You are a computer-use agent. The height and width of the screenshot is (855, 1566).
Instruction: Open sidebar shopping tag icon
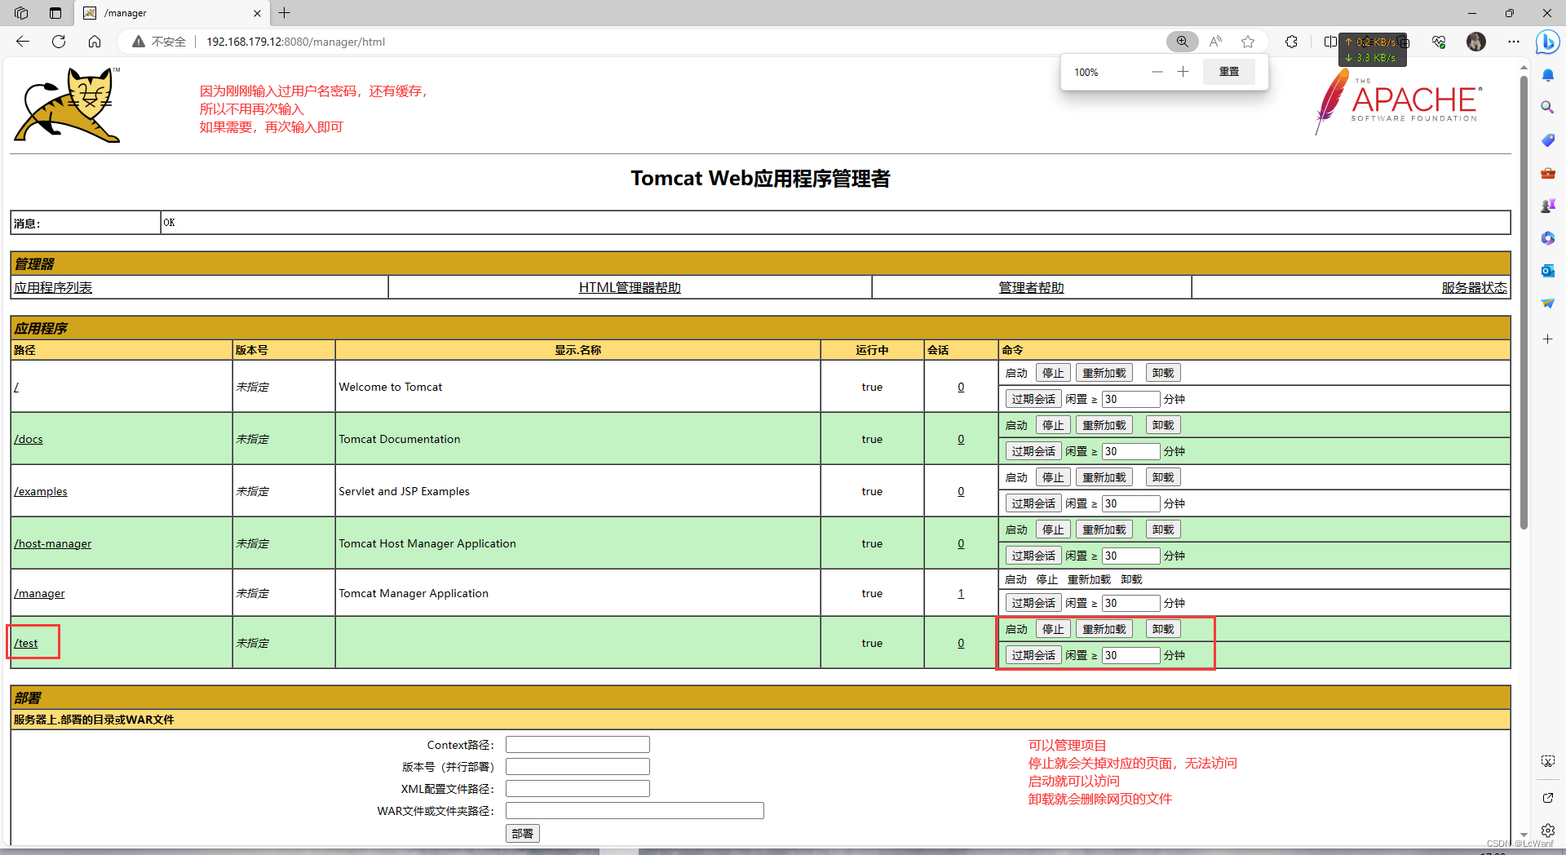(x=1548, y=140)
